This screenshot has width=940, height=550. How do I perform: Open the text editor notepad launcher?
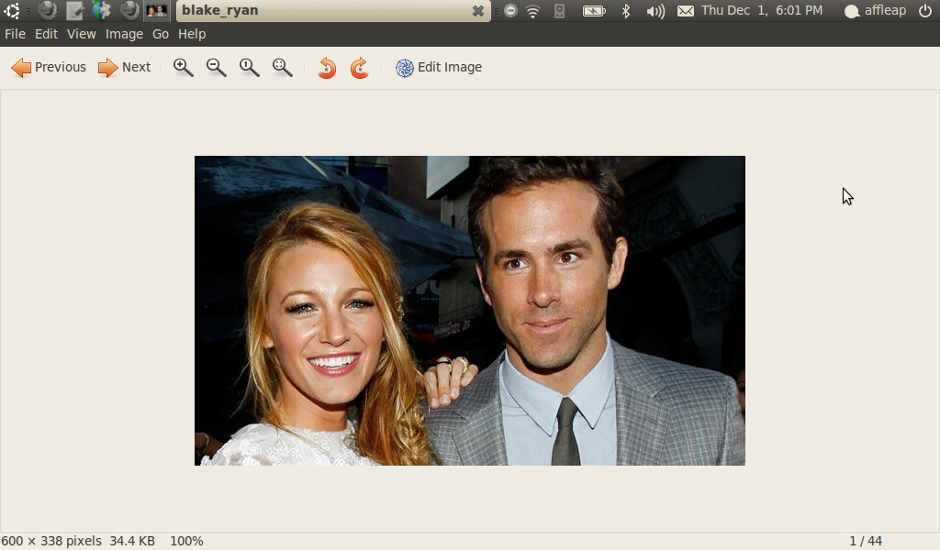coord(74,10)
